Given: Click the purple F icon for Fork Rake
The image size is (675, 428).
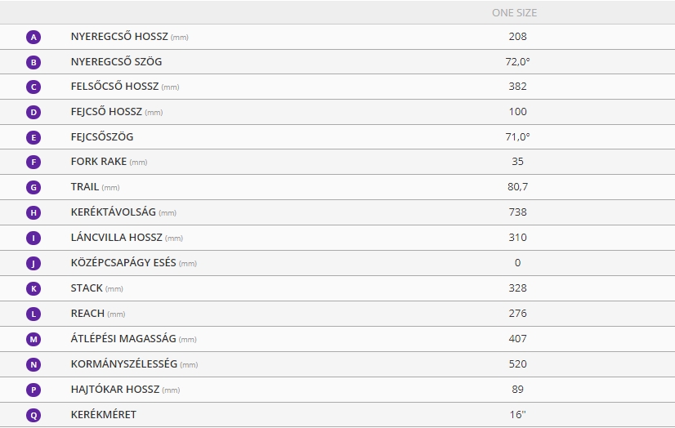Looking at the screenshot, I should tap(34, 163).
